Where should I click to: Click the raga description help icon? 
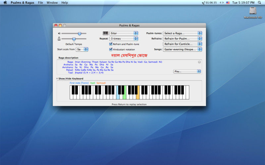point(199,62)
